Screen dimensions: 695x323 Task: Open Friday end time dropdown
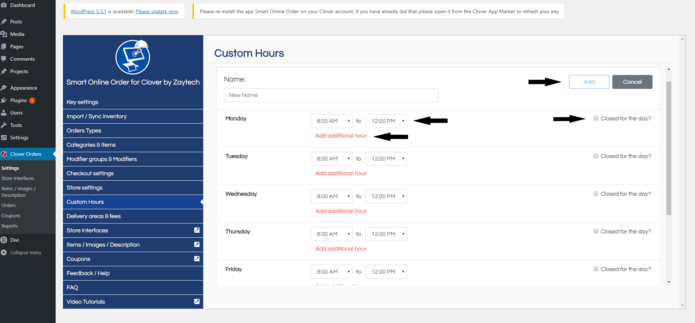tap(386, 272)
